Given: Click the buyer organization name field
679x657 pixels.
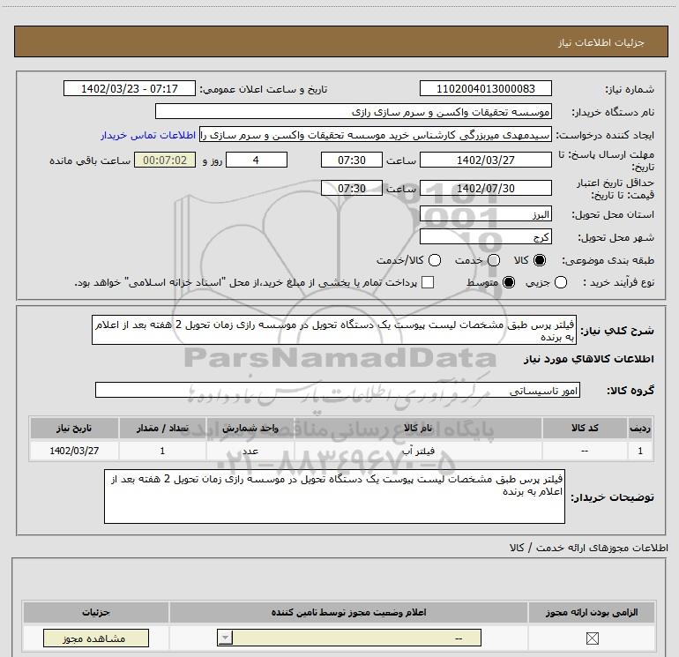Looking at the screenshot, I should tap(354, 111).
